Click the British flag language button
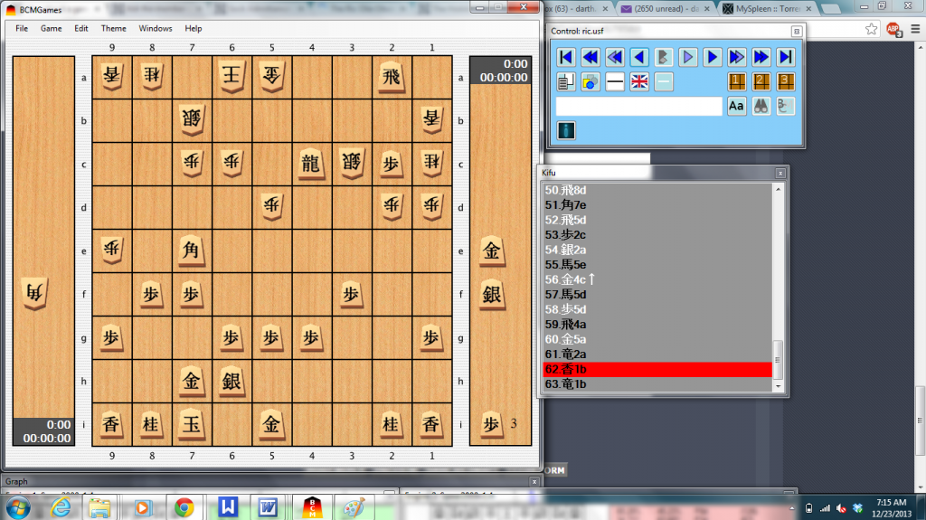Image resolution: width=926 pixels, height=520 pixels. tap(639, 81)
